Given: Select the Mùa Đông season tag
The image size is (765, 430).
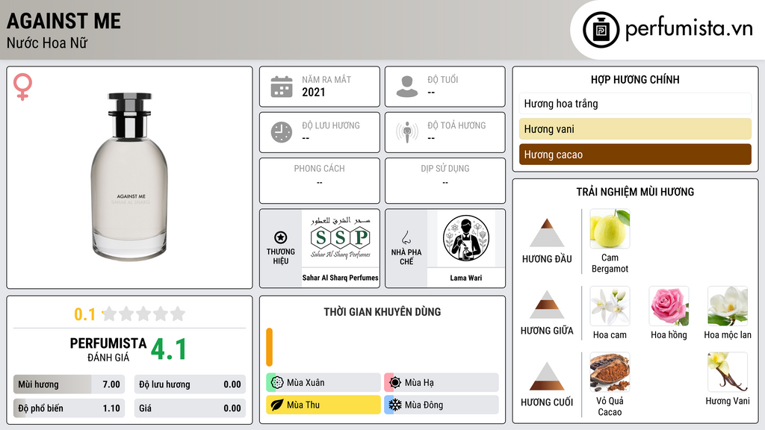Looking at the screenshot, I should (x=442, y=405).
